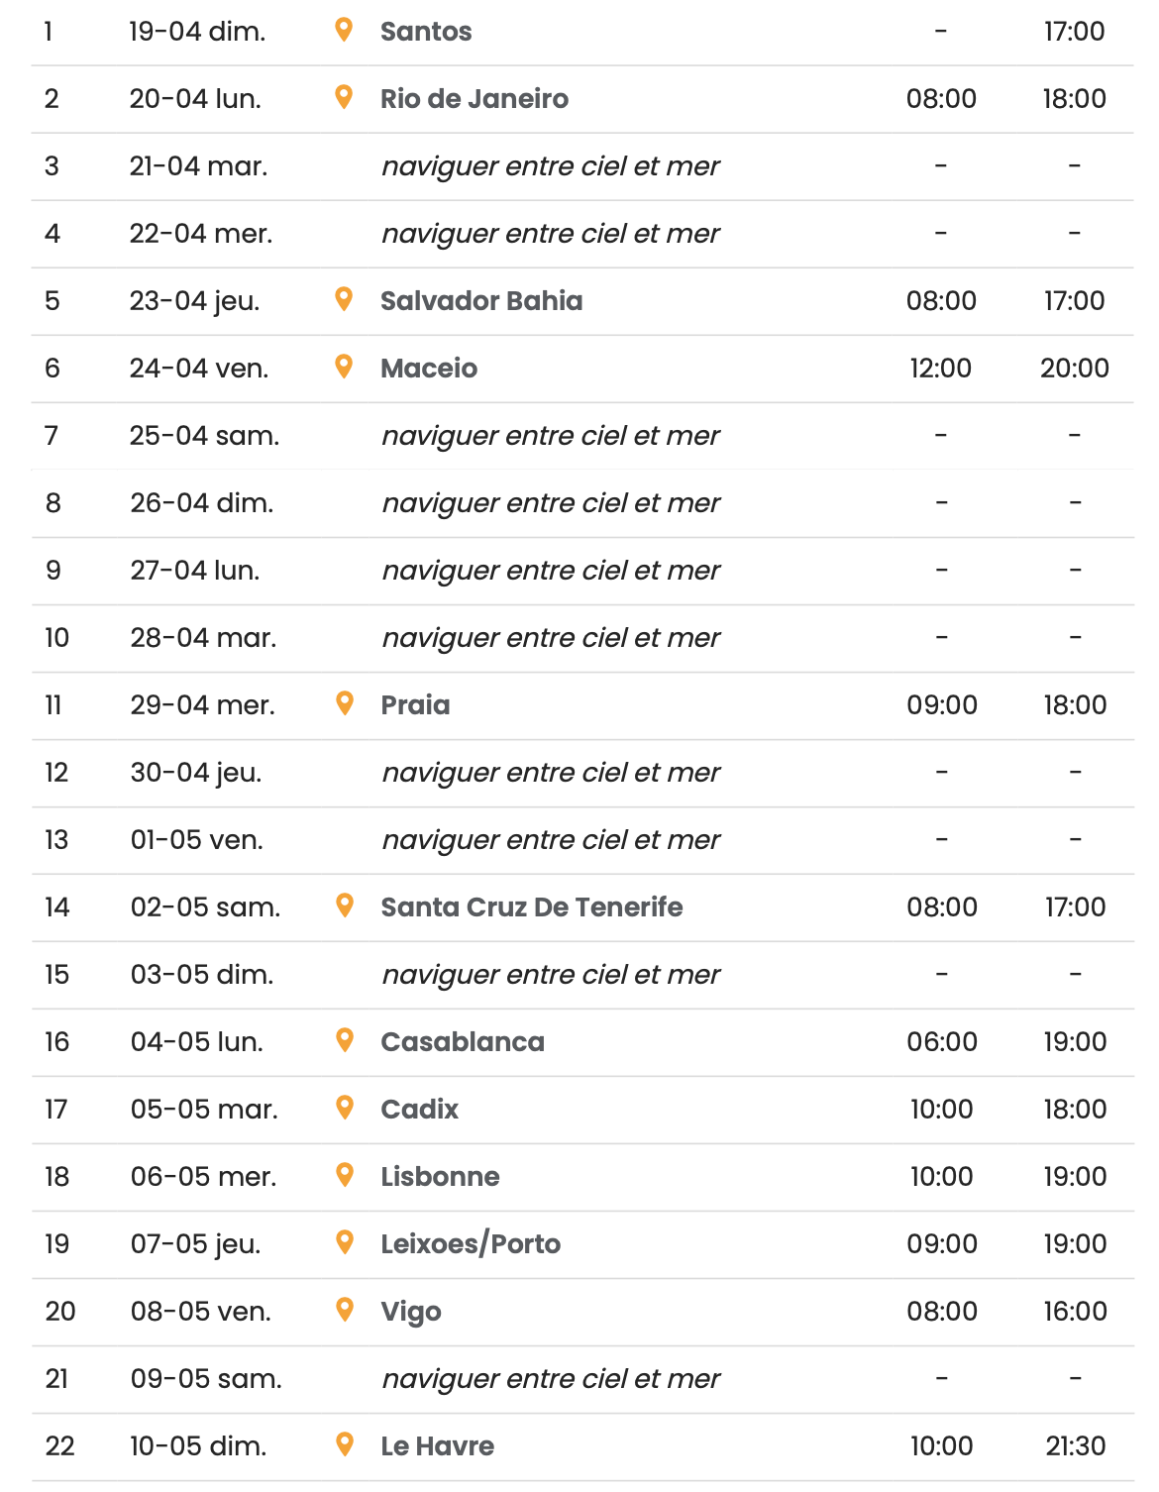Viewport: 1159px width, 1492px height.
Task: Click the map pin icon beside Santos
Action: click(344, 30)
